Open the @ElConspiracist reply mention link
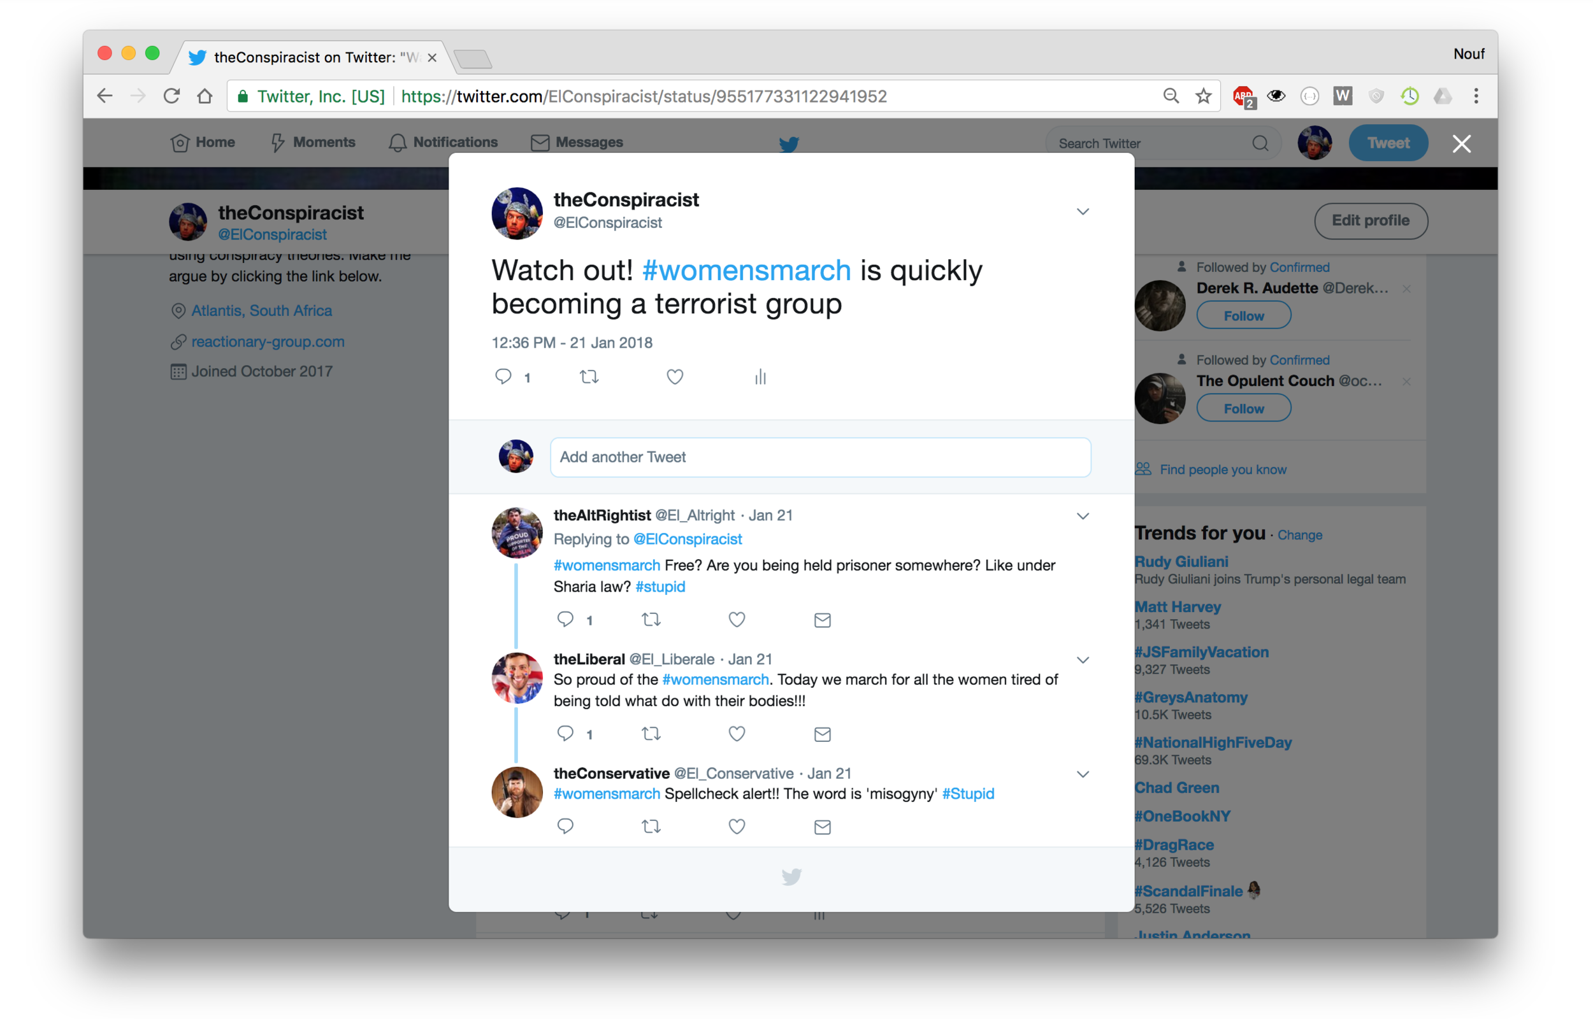1593x1019 pixels. 688,539
